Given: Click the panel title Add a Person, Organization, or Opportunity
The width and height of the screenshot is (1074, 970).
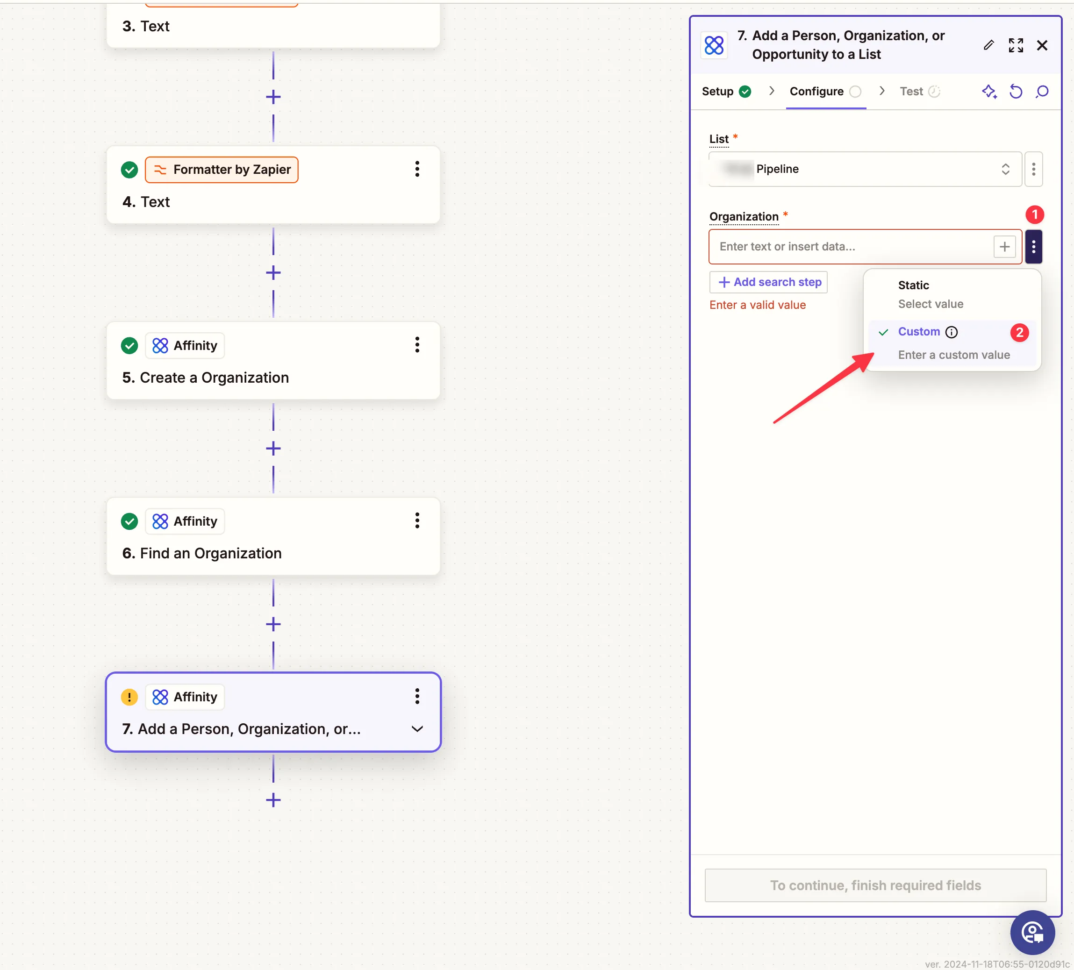Looking at the screenshot, I should 848,45.
